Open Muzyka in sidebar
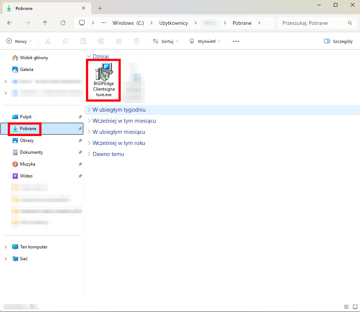360x312 pixels. (x=27, y=164)
